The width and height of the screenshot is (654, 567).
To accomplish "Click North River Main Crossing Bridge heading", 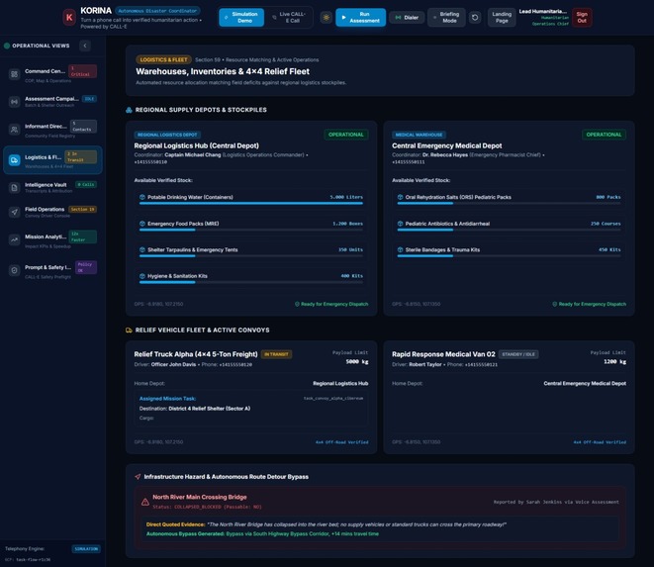I will [200, 498].
